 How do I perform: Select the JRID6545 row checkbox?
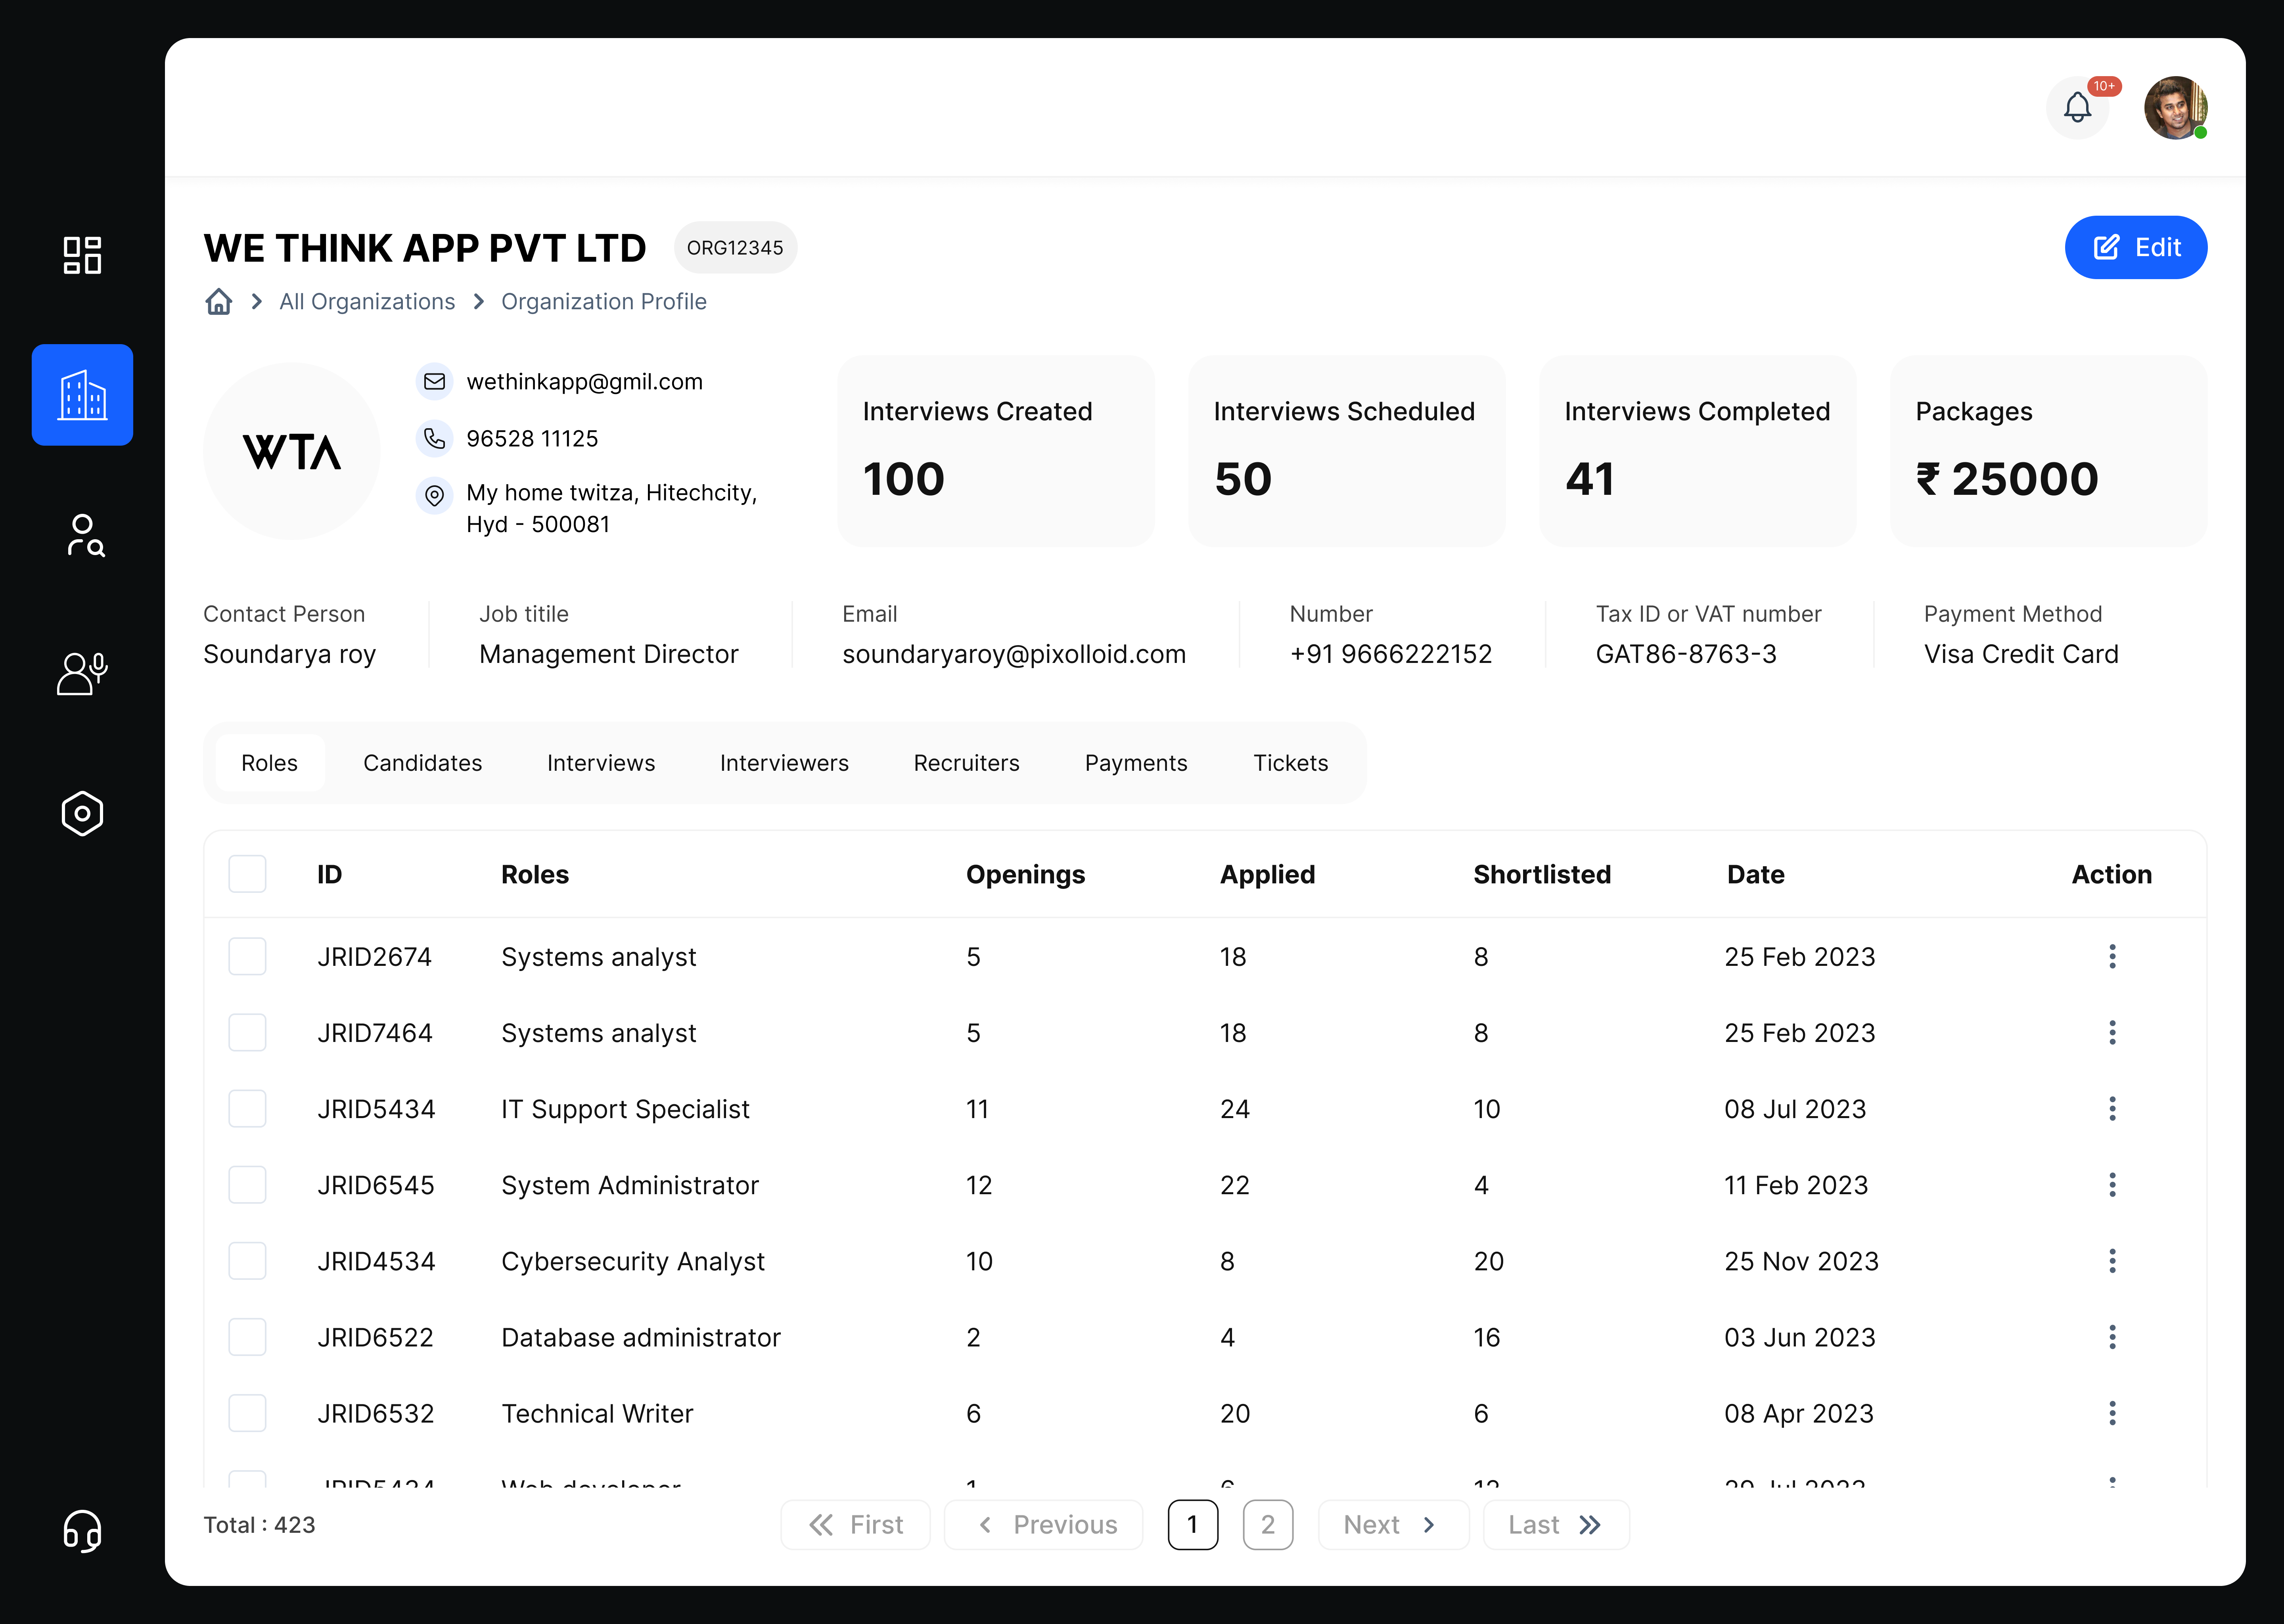(247, 1185)
